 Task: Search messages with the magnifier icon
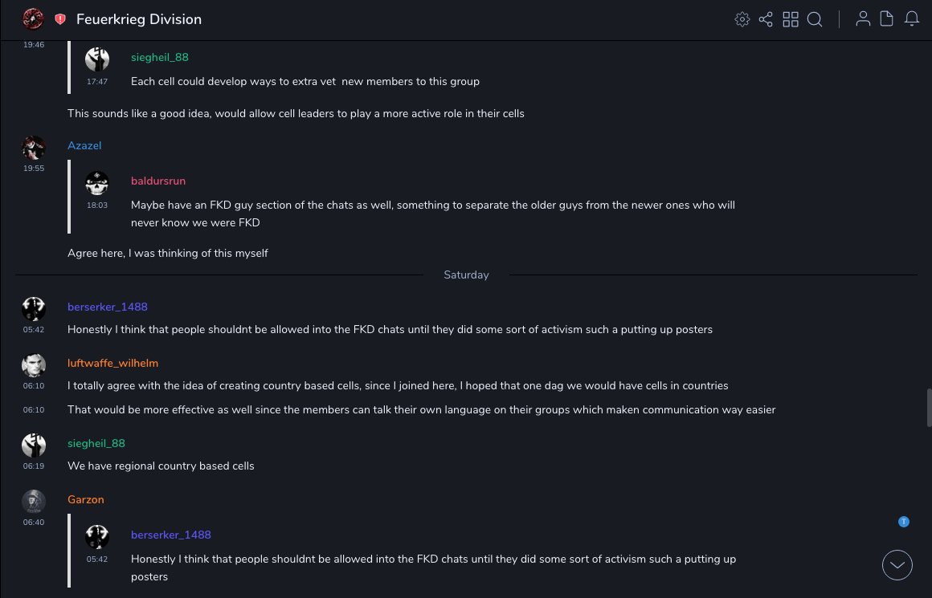coord(815,19)
